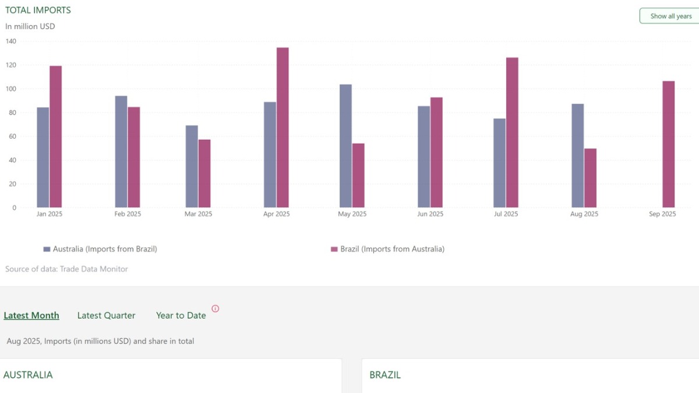Select the Latest Month tab

tap(31, 316)
